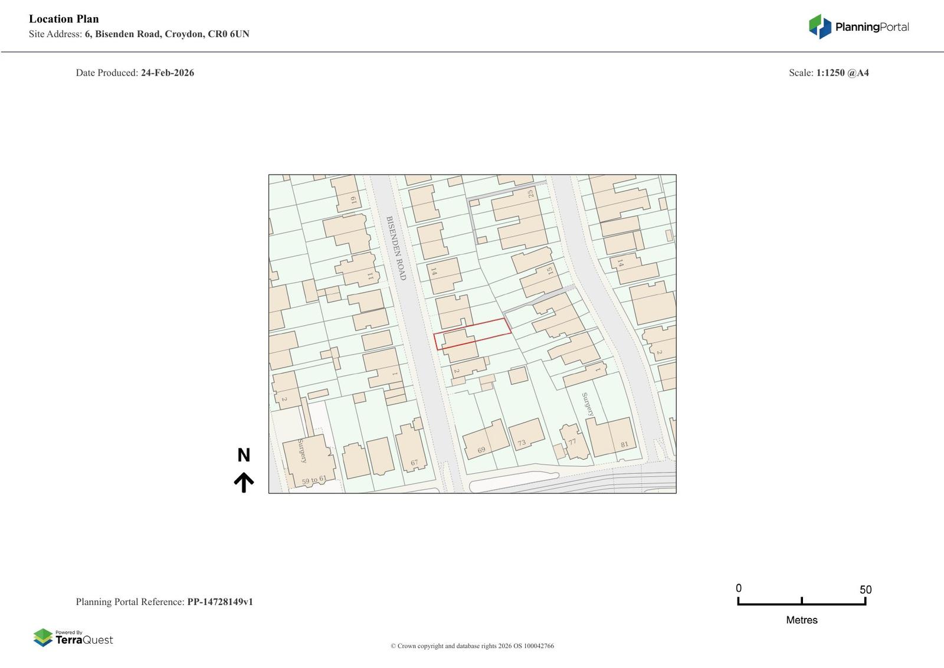Viewport: 944px width, 668px height.
Task: Click the Metres label under the scale bar
Action: point(801,620)
